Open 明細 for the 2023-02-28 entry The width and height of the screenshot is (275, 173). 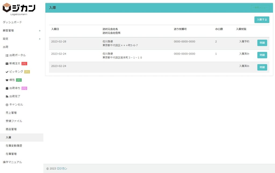tap(262, 43)
